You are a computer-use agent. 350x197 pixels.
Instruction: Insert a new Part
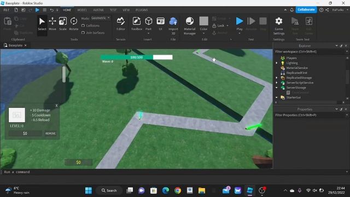tap(148, 23)
